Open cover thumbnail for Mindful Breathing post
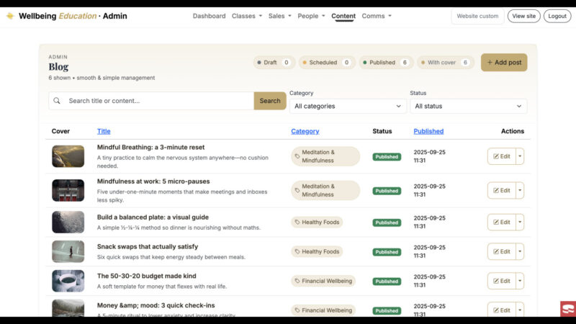576x324 pixels. (x=68, y=156)
